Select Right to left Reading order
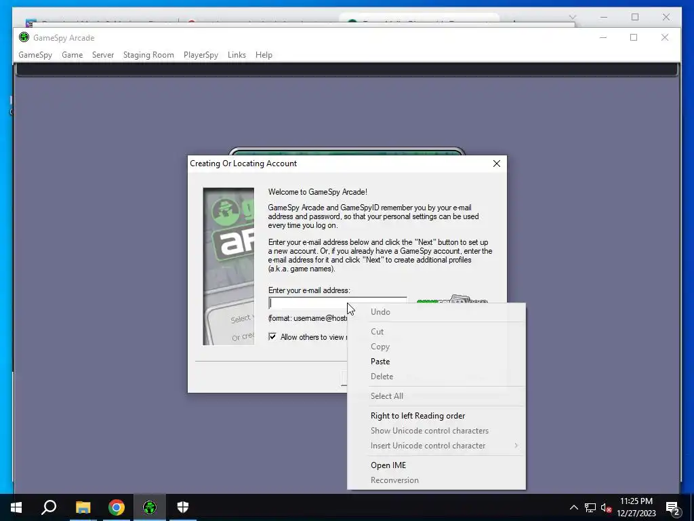Screen dimensions: 694x521 tap(436, 416)
